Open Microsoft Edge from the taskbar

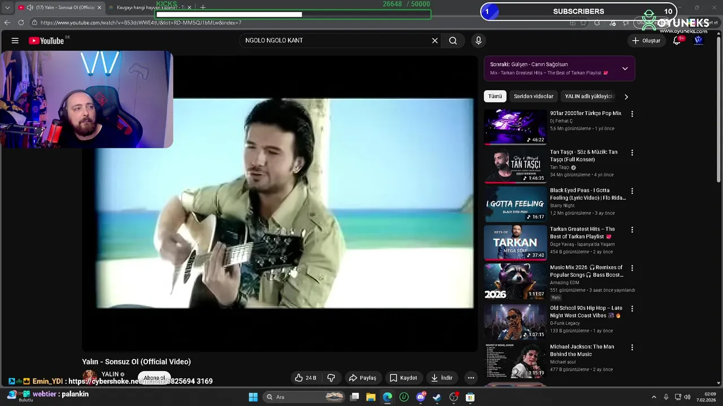[387, 397]
